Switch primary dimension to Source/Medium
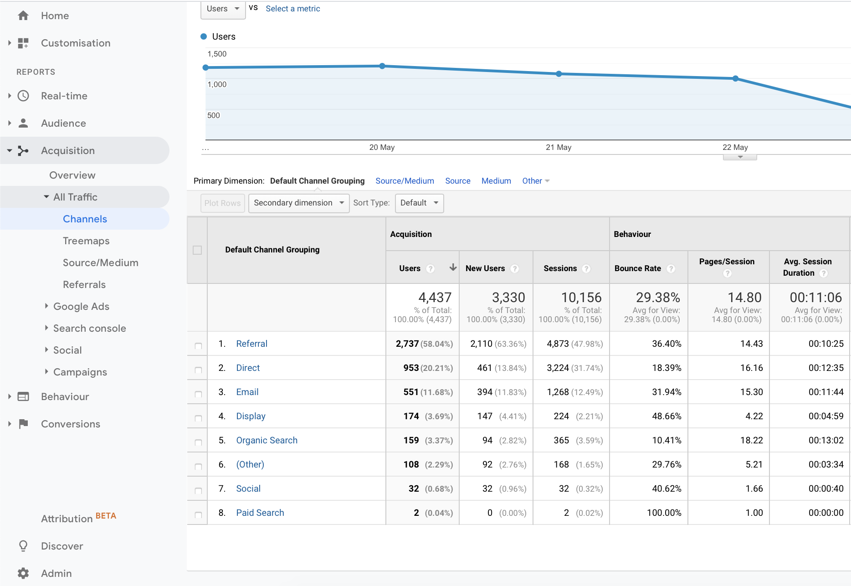 405,181
